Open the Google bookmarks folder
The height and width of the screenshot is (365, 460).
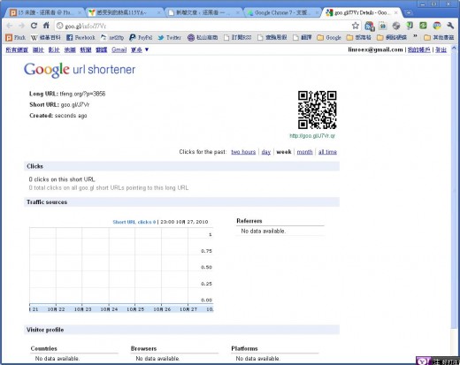(329, 38)
